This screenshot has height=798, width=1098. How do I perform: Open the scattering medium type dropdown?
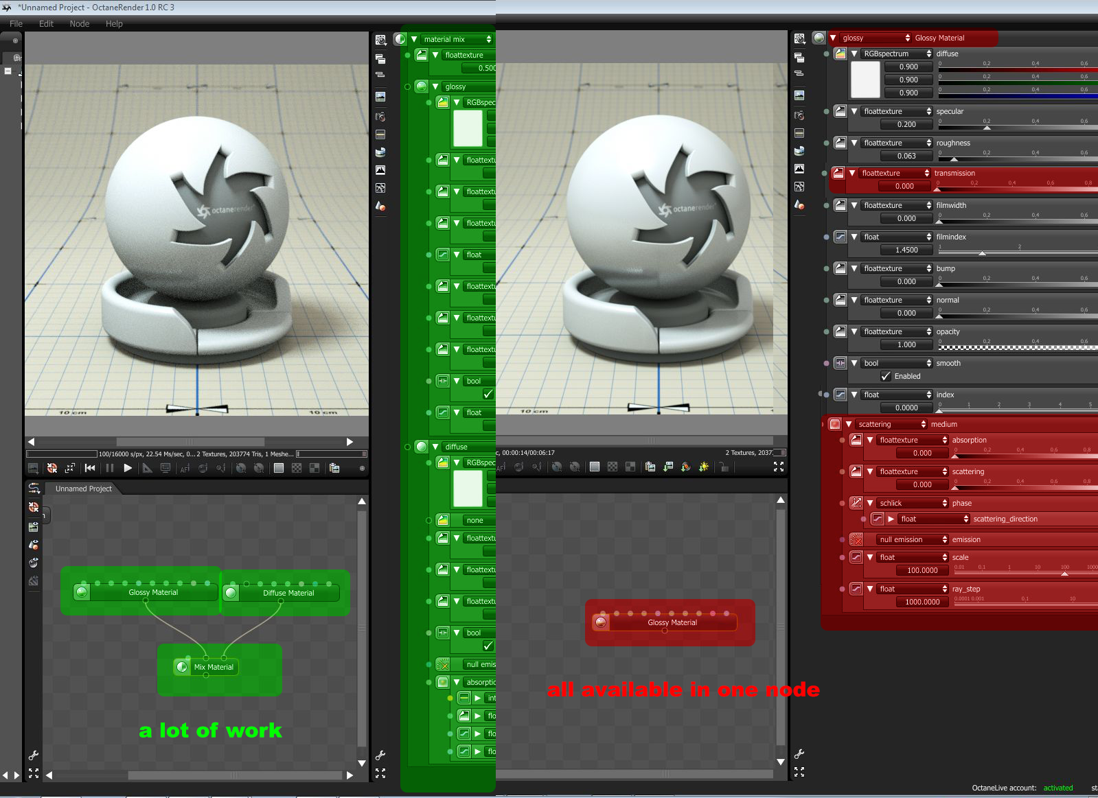pos(892,424)
